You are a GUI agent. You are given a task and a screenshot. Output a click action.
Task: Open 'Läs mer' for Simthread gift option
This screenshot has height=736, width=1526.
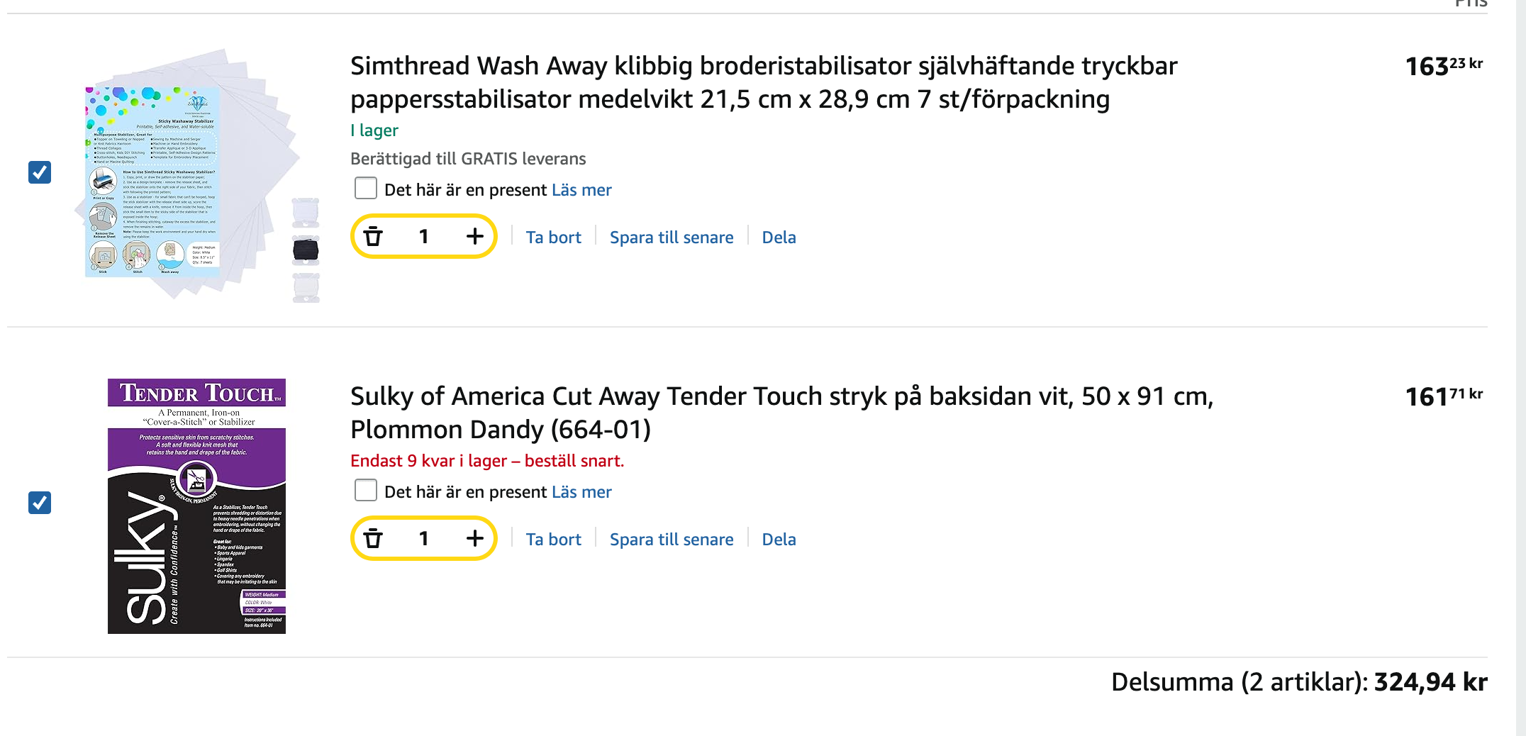coord(581,190)
